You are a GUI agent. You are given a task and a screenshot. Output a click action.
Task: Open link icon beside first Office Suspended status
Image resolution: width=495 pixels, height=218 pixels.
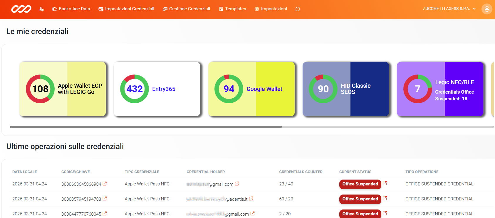click(385, 183)
